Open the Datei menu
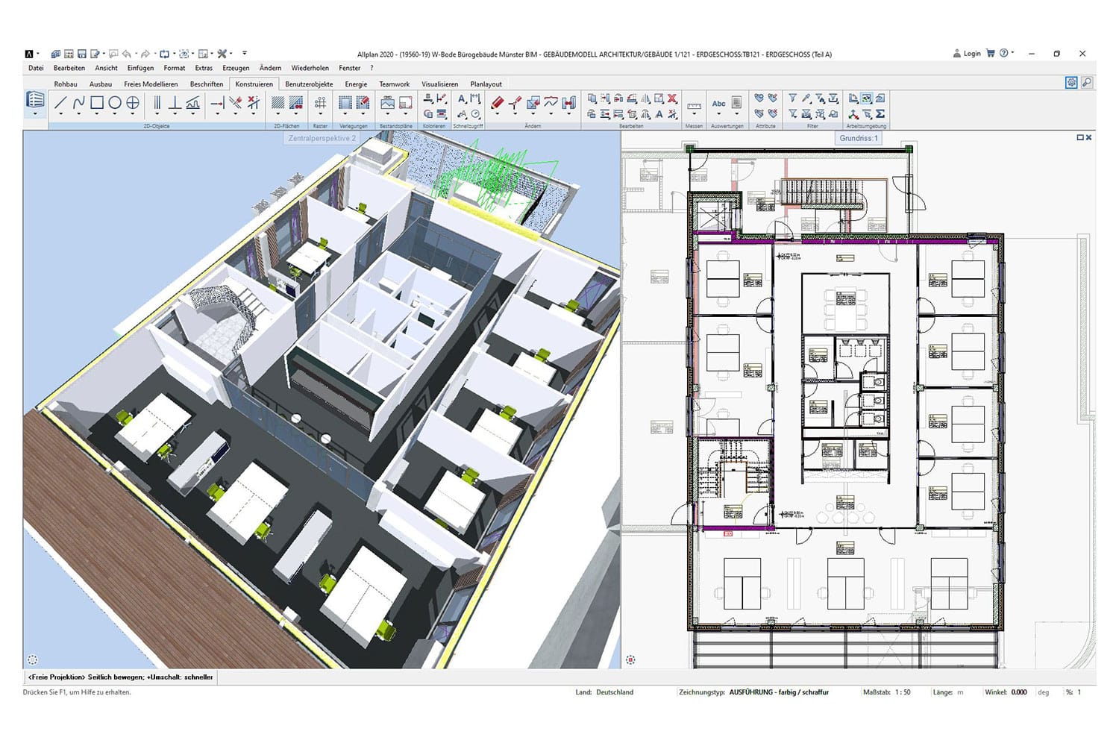 click(36, 68)
